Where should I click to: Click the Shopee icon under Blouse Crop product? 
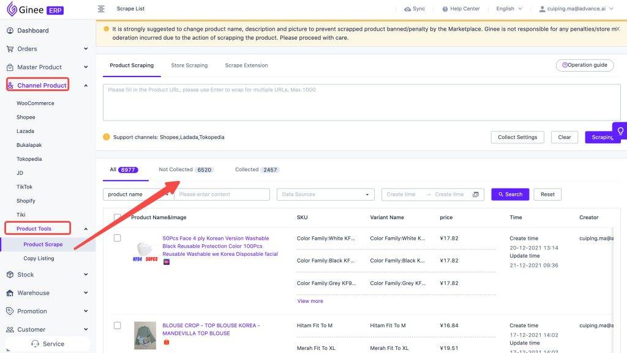click(167, 342)
